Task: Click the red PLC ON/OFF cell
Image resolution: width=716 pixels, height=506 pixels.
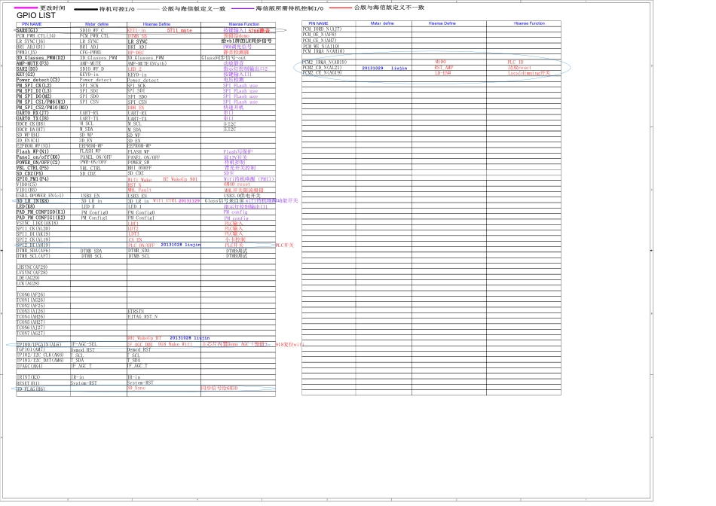Action: coord(141,245)
